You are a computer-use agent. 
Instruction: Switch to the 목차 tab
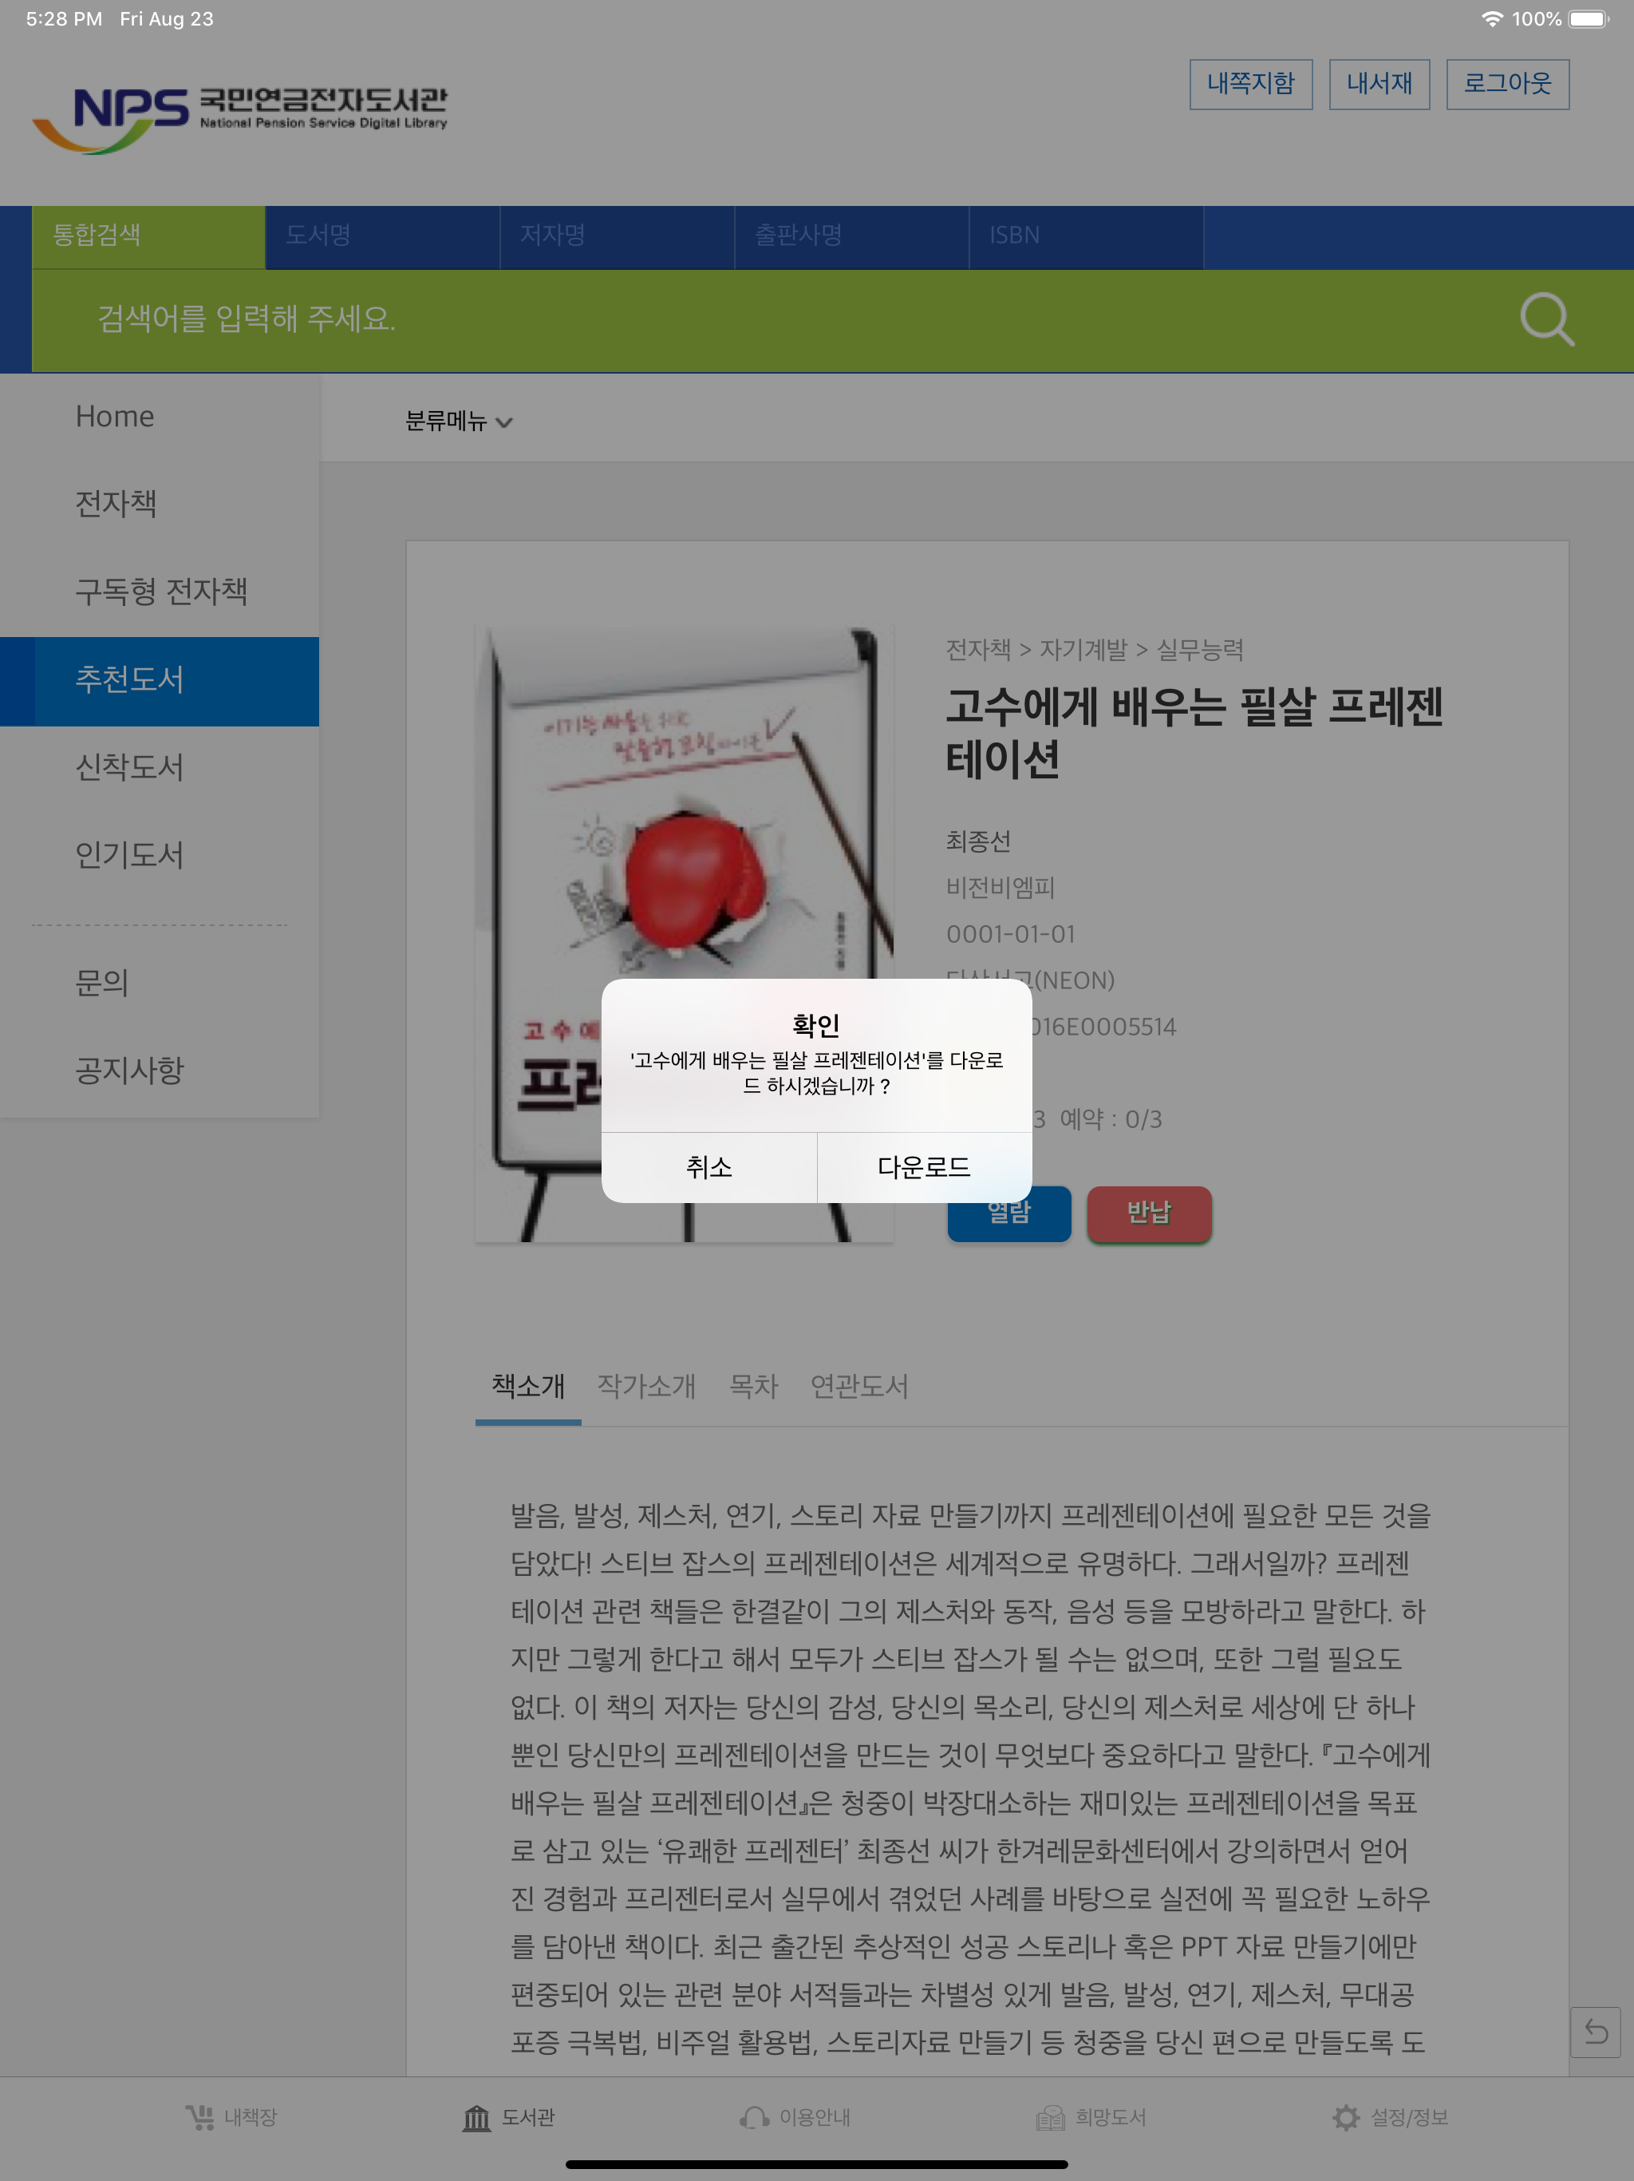point(753,1387)
